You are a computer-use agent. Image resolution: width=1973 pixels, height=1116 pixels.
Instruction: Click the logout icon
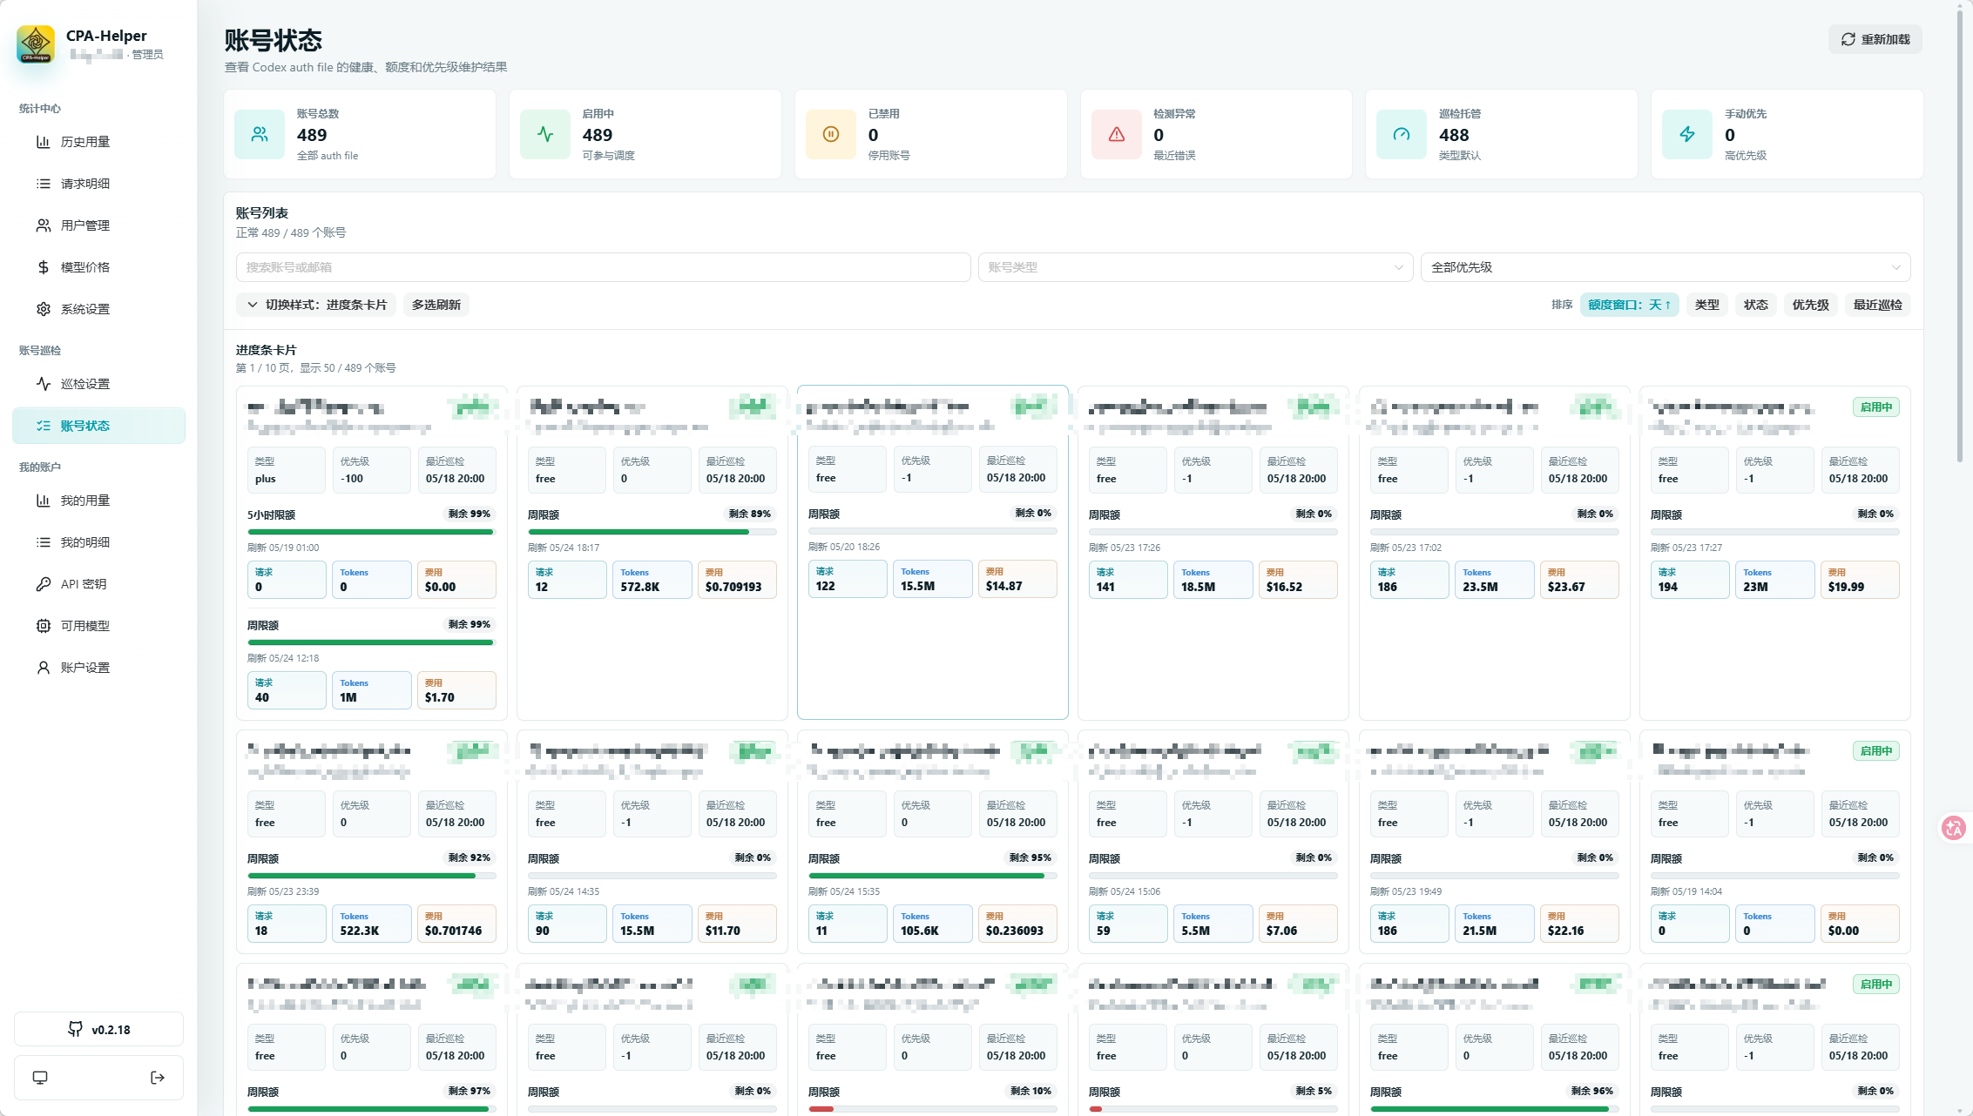tap(158, 1078)
